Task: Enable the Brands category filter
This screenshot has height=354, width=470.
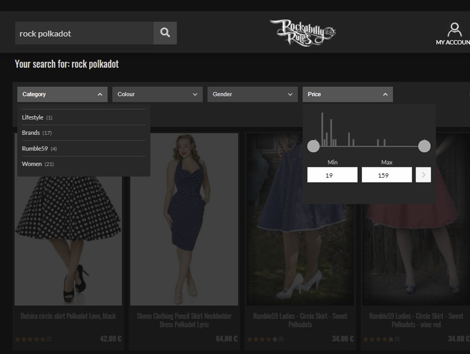Action: 31,133
